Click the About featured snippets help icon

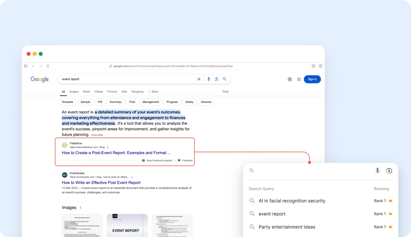pyautogui.click(x=143, y=161)
